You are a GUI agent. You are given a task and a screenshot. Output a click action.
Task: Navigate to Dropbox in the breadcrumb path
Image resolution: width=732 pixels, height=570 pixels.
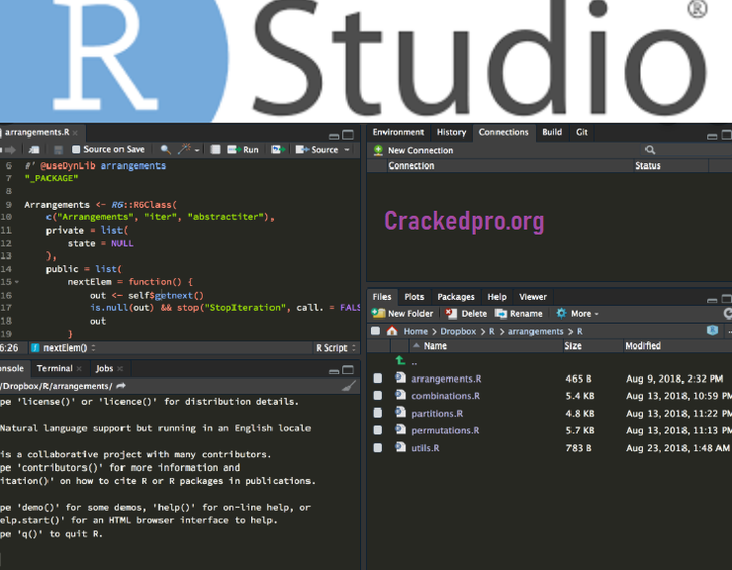(458, 332)
